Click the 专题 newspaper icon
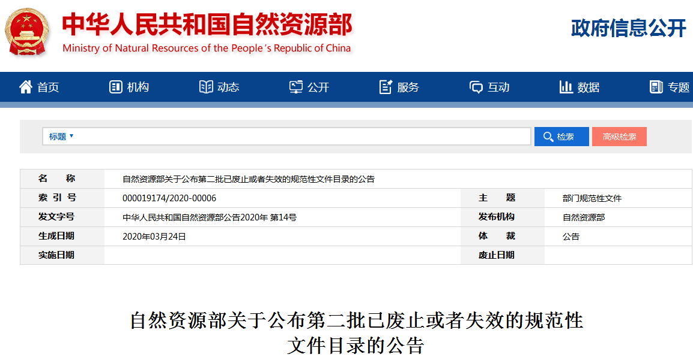Viewport: 693px width, 357px height. pyautogui.click(x=656, y=87)
